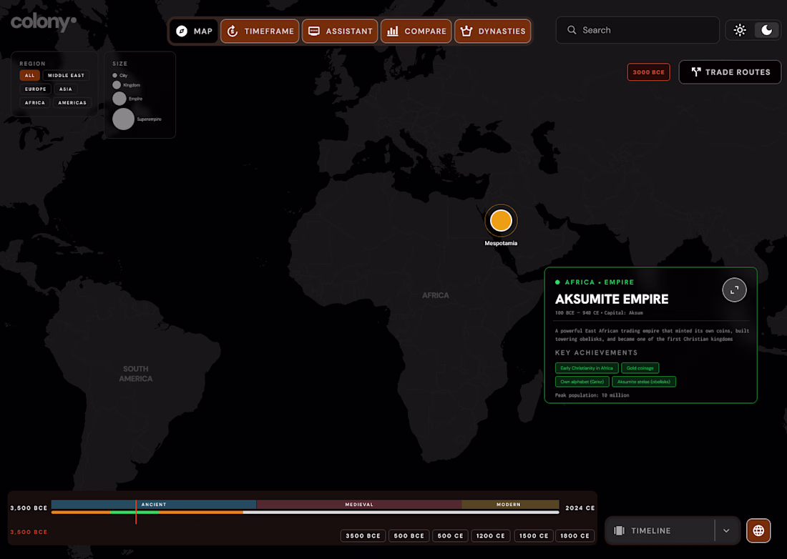Click the globe view icon button

(x=758, y=530)
